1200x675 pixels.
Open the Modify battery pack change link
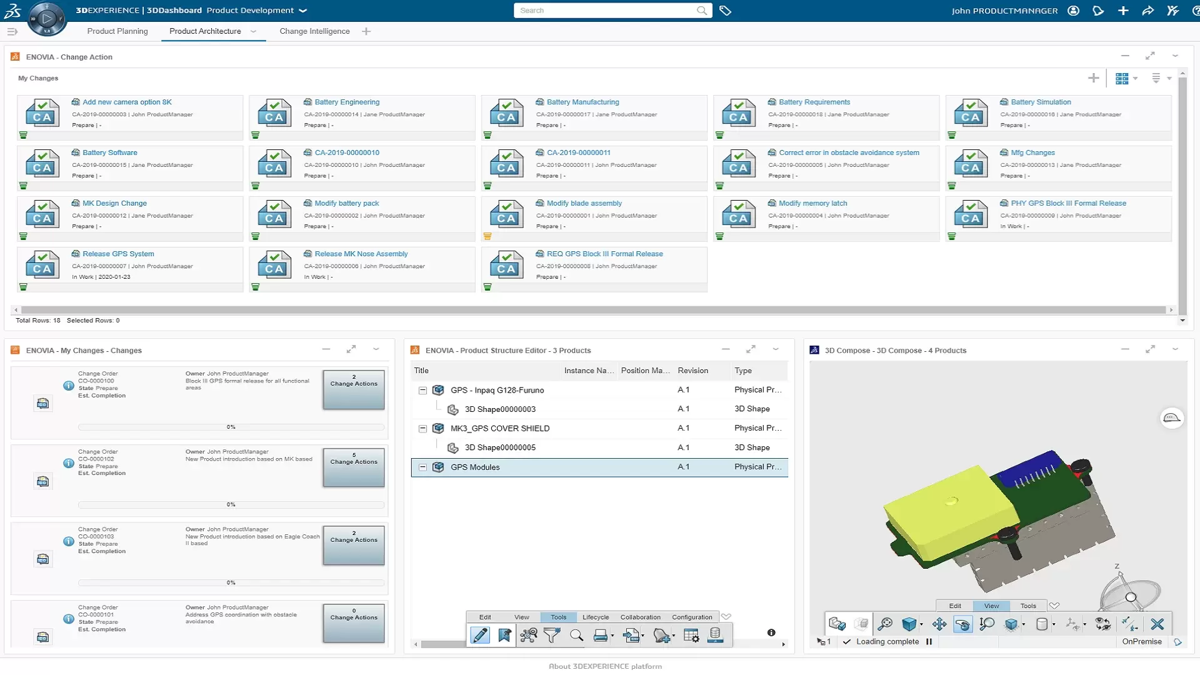pos(346,203)
